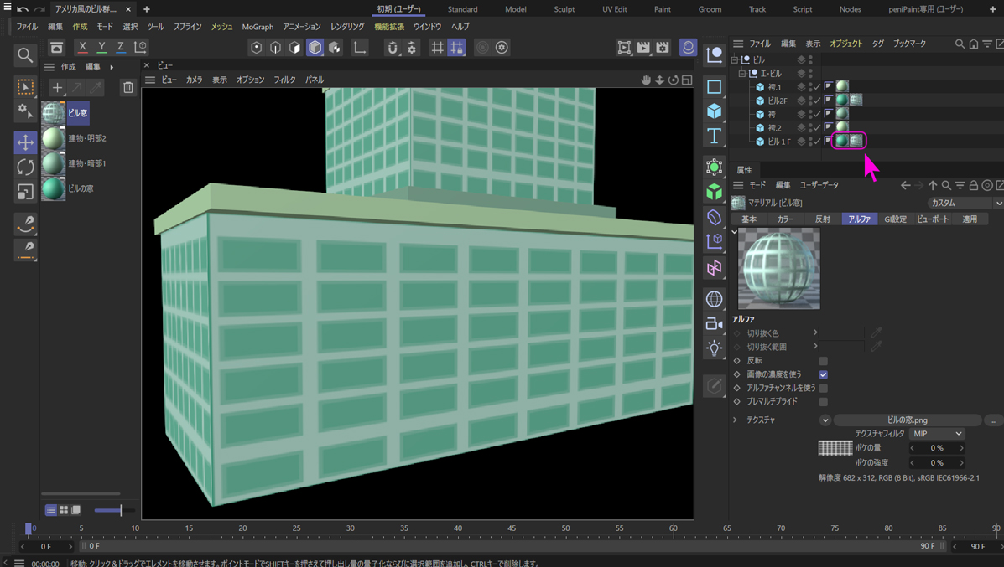1004x567 pixels.
Task: Enable the 反転 checkbox
Action: [x=823, y=361]
